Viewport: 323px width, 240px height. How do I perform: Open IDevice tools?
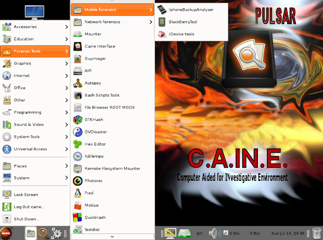coord(191,34)
